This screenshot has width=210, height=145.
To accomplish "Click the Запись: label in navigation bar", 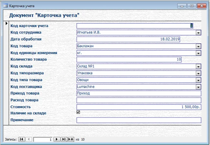I will [x=11, y=139].
